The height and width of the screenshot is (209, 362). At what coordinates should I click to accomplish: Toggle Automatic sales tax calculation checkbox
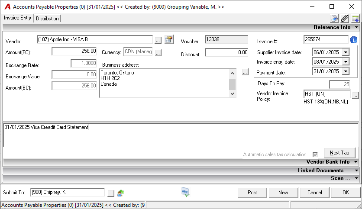pos(315,154)
